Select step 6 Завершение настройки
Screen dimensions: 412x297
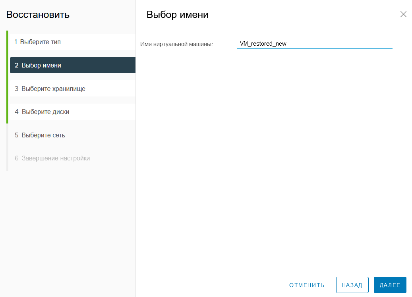(x=73, y=158)
